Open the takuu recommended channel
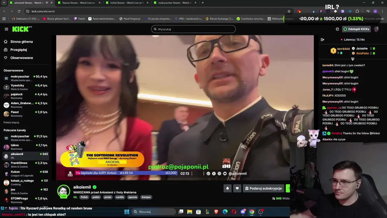The image size is (387, 218). click(x=25, y=147)
